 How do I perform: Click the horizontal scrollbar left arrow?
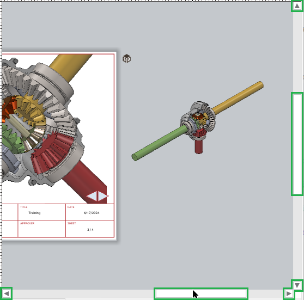pos(7,293)
